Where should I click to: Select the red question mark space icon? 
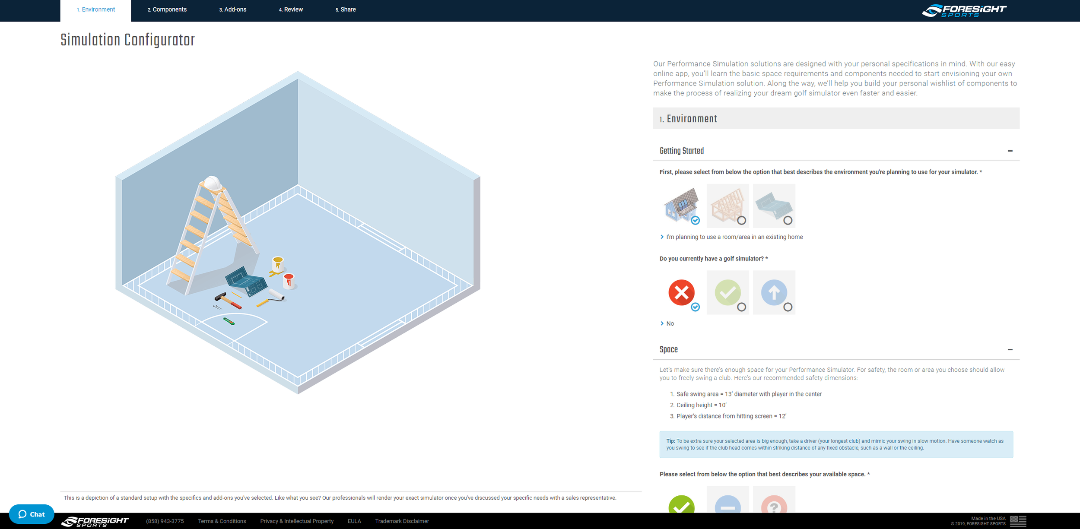[773, 504]
